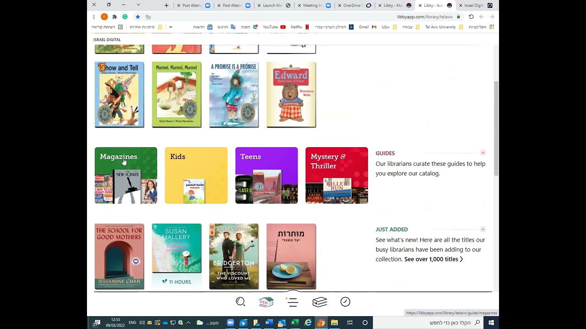Image resolution: width=586 pixels, height=329 pixels.
Task: Click the '11 HOURS' audiobook label
Action: tap(177, 282)
